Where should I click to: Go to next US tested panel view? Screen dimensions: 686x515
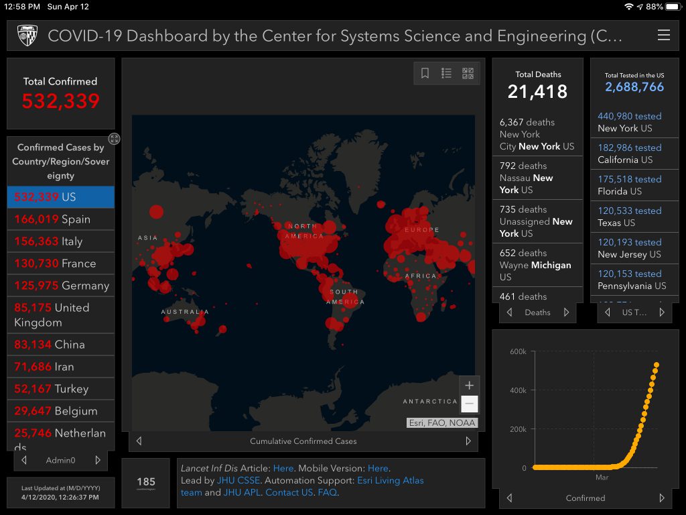pos(662,312)
